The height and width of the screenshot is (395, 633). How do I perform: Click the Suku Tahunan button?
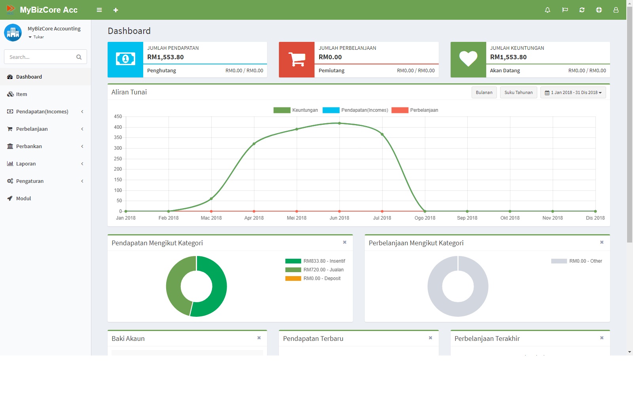coord(518,92)
